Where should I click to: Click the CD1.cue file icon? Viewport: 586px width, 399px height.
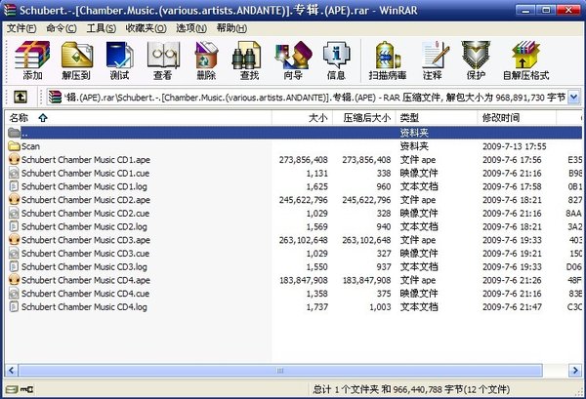(x=14, y=173)
